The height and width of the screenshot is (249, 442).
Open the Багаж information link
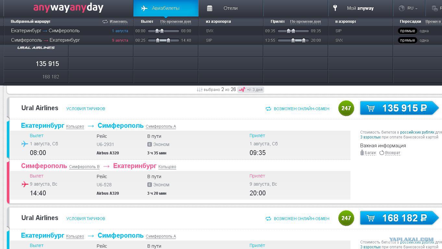click(x=370, y=153)
